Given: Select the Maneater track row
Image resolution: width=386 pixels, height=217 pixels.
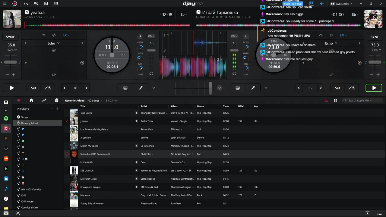Looking at the screenshot, I should point(224,195).
